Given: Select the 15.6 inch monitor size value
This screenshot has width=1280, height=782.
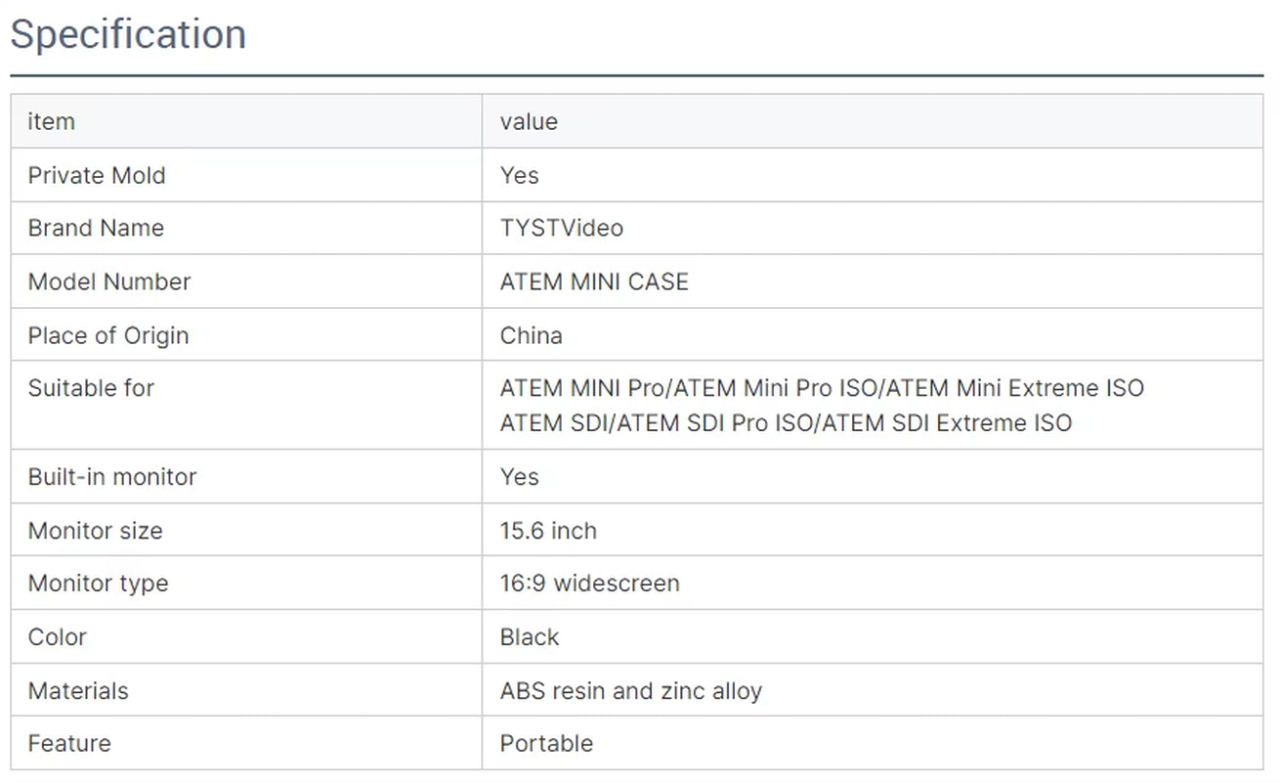Looking at the screenshot, I should 548,531.
